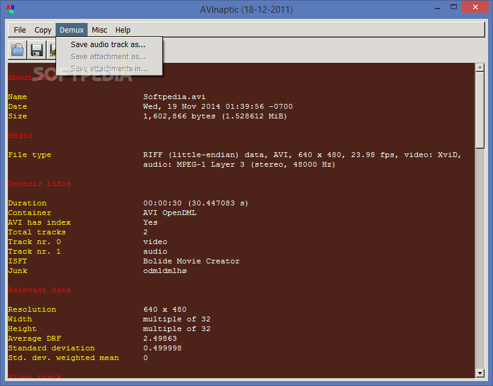
Task: Click the Width label
Action: 20,320
